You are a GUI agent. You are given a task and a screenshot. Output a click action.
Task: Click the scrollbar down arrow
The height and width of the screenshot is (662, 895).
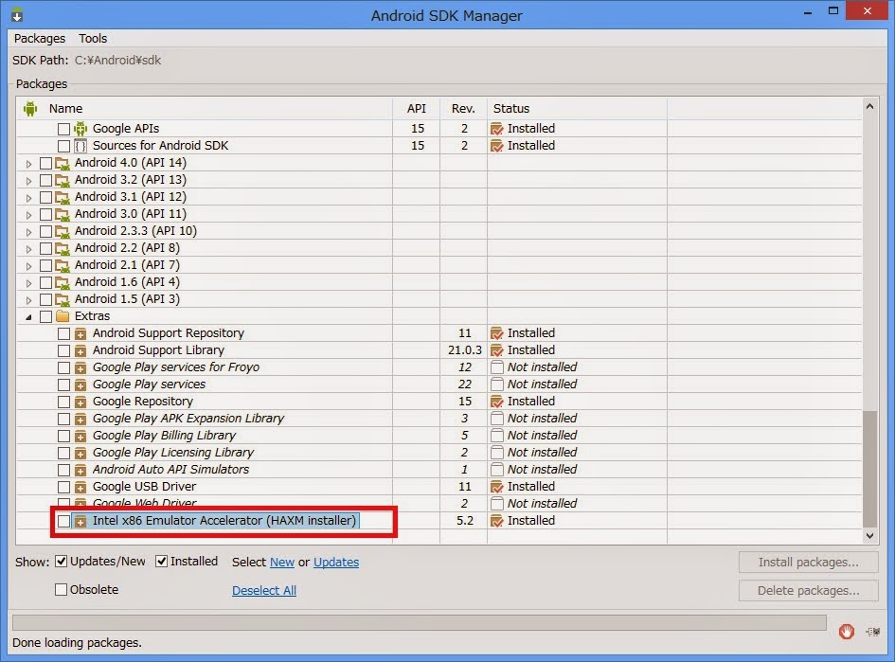click(869, 535)
